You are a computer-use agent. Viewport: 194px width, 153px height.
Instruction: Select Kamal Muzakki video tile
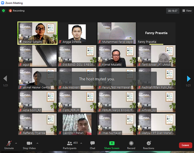coord(116,56)
